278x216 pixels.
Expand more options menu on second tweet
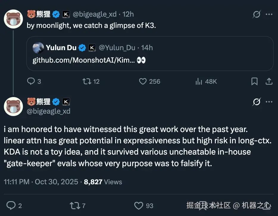pyautogui.click(x=269, y=102)
